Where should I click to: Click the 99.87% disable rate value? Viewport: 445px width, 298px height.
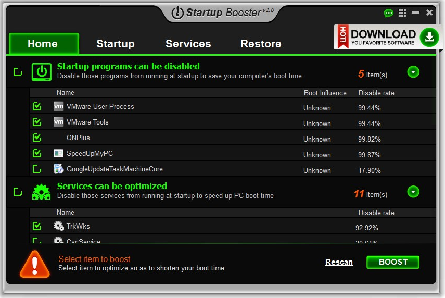[x=369, y=155]
